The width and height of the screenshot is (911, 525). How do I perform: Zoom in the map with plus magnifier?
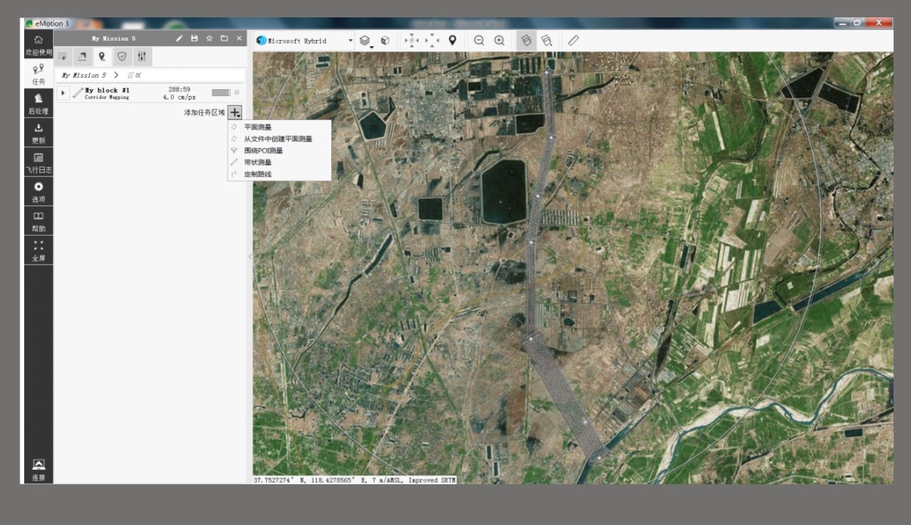click(x=499, y=41)
